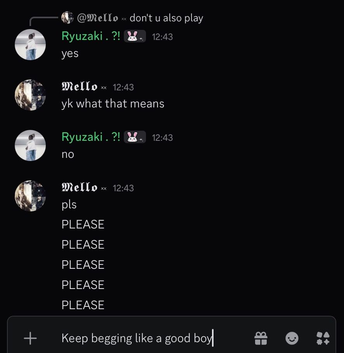Select the 'yk what that means' message
This screenshot has height=353, width=344.
pos(113,104)
